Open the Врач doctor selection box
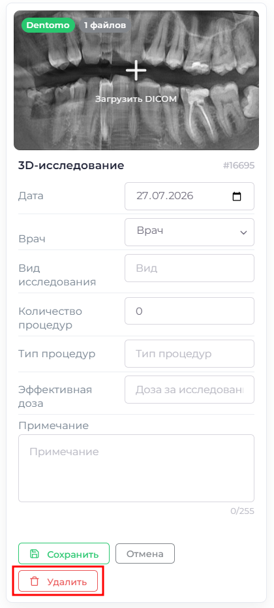 (189, 232)
